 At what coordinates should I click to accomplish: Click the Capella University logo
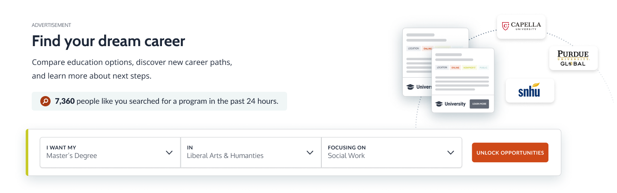(x=521, y=26)
